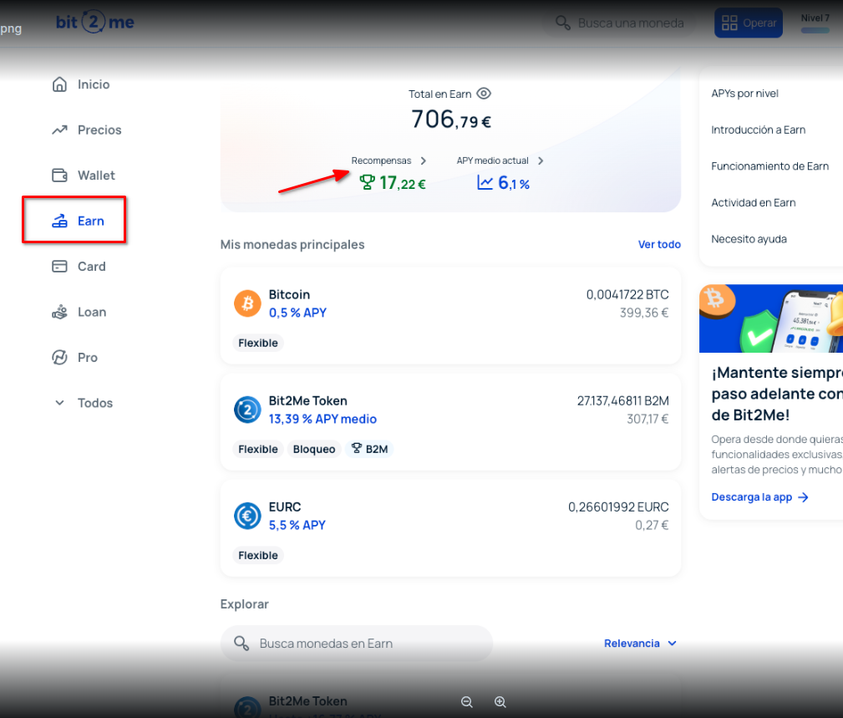Click the app promo banner image
The width and height of the screenshot is (843, 718).
click(771, 318)
